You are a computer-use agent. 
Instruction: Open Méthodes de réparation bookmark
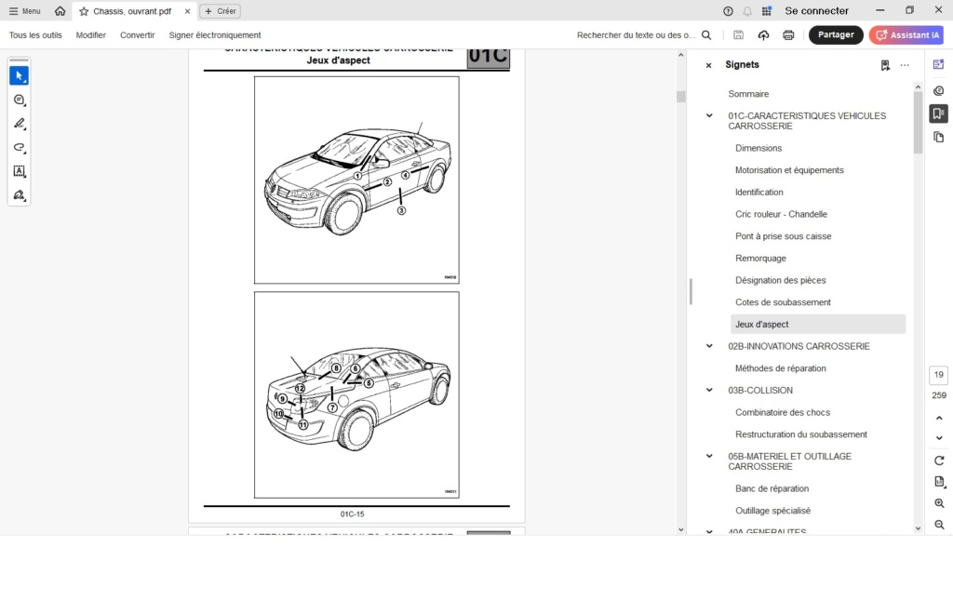click(781, 368)
